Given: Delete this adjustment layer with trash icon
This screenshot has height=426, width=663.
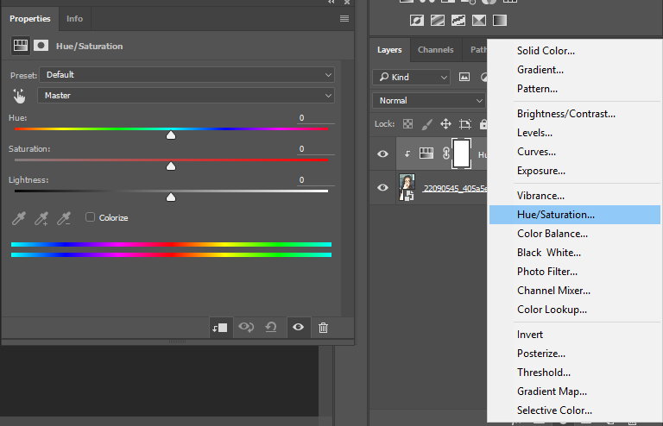Looking at the screenshot, I should coord(323,328).
